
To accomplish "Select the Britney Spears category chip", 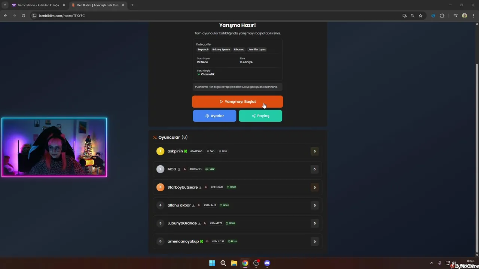I will point(221,49).
